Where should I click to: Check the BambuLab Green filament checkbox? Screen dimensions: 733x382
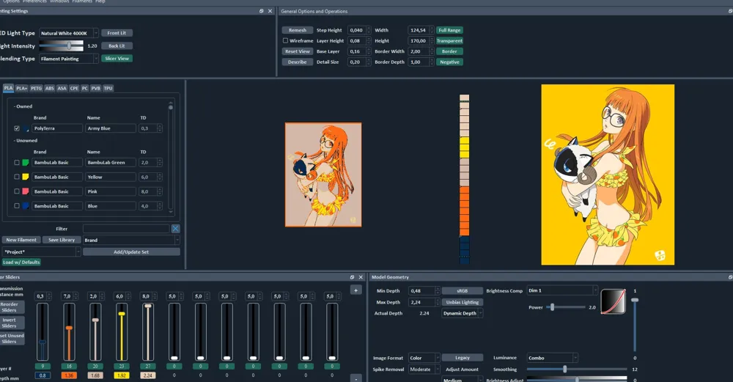tap(17, 163)
